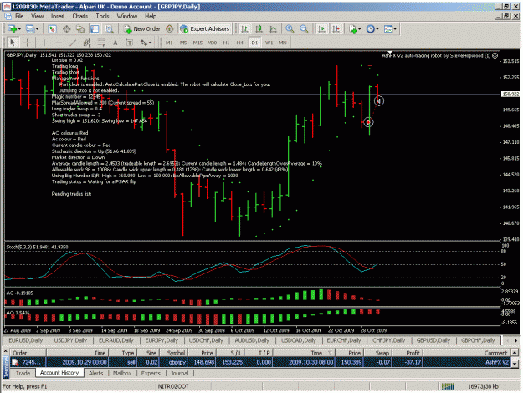Image resolution: width=523 pixels, height=393 pixels.
Task: Zoom out on the chart
Action: [304, 29]
